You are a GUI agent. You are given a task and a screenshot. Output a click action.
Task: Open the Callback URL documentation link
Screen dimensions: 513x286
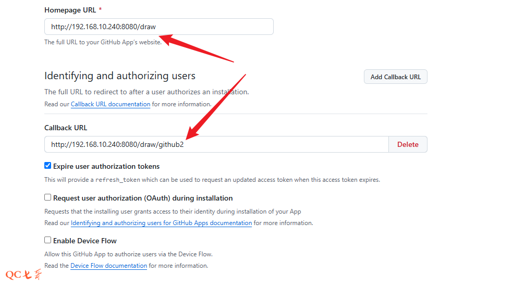(x=111, y=104)
